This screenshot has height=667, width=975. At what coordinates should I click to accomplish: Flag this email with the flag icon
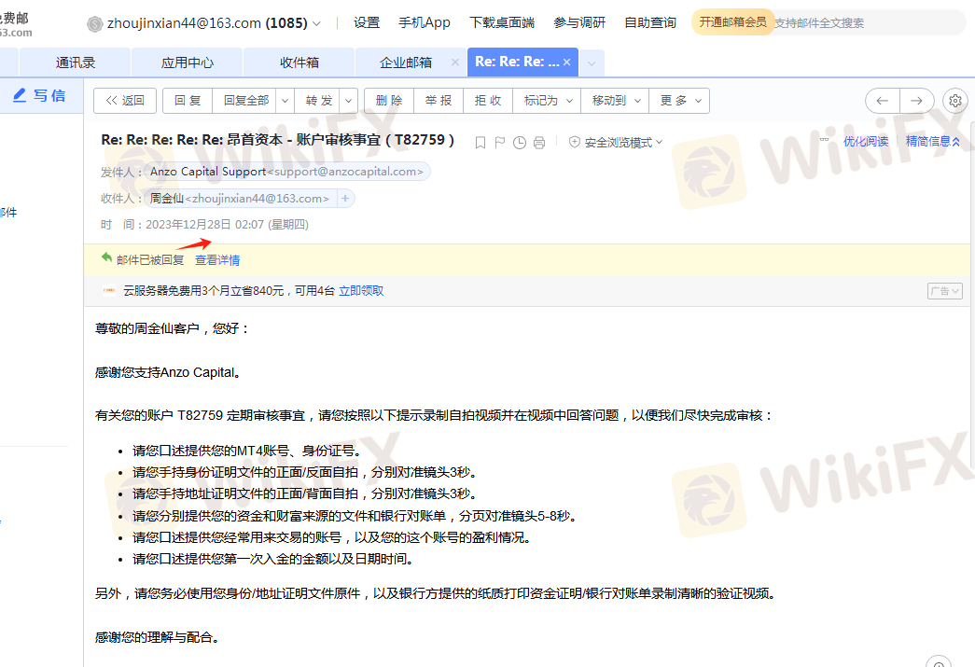499,143
